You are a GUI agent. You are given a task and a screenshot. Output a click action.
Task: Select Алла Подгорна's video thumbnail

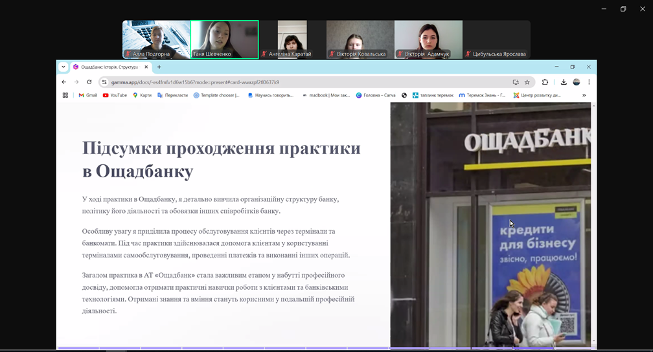(156, 39)
